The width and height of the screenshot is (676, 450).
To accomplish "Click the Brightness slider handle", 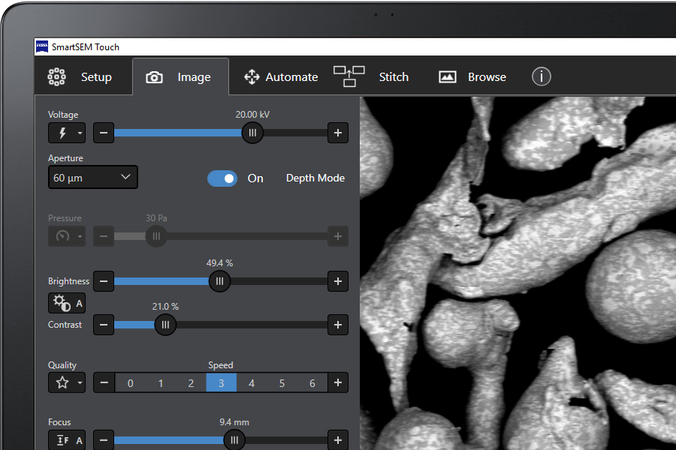I will click(219, 281).
